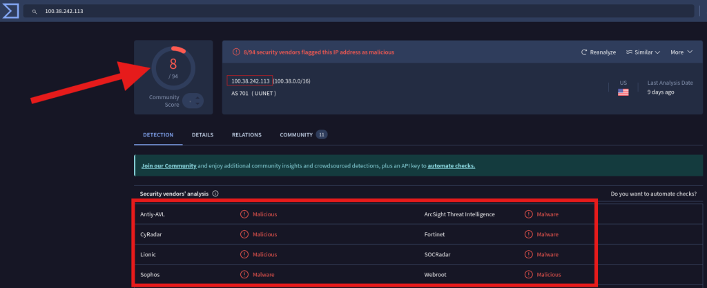
Task: Switch to the DETAILS tab
Action: pos(202,134)
